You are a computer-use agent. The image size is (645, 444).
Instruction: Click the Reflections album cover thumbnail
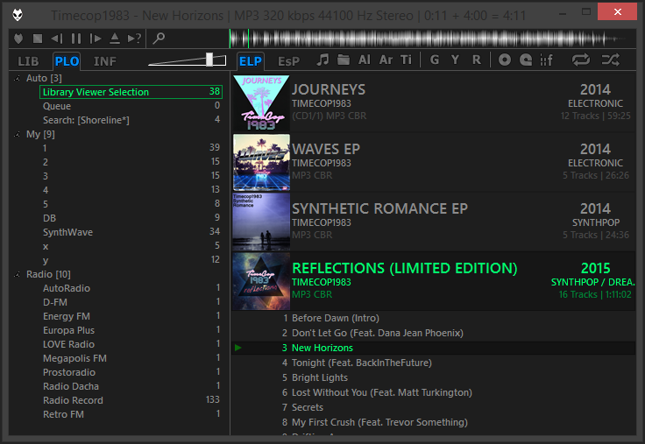[x=261, y=282]
